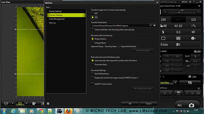Select shutter speed 320 cell
Screen dimensions: 204x114
(x=193, y=20)
